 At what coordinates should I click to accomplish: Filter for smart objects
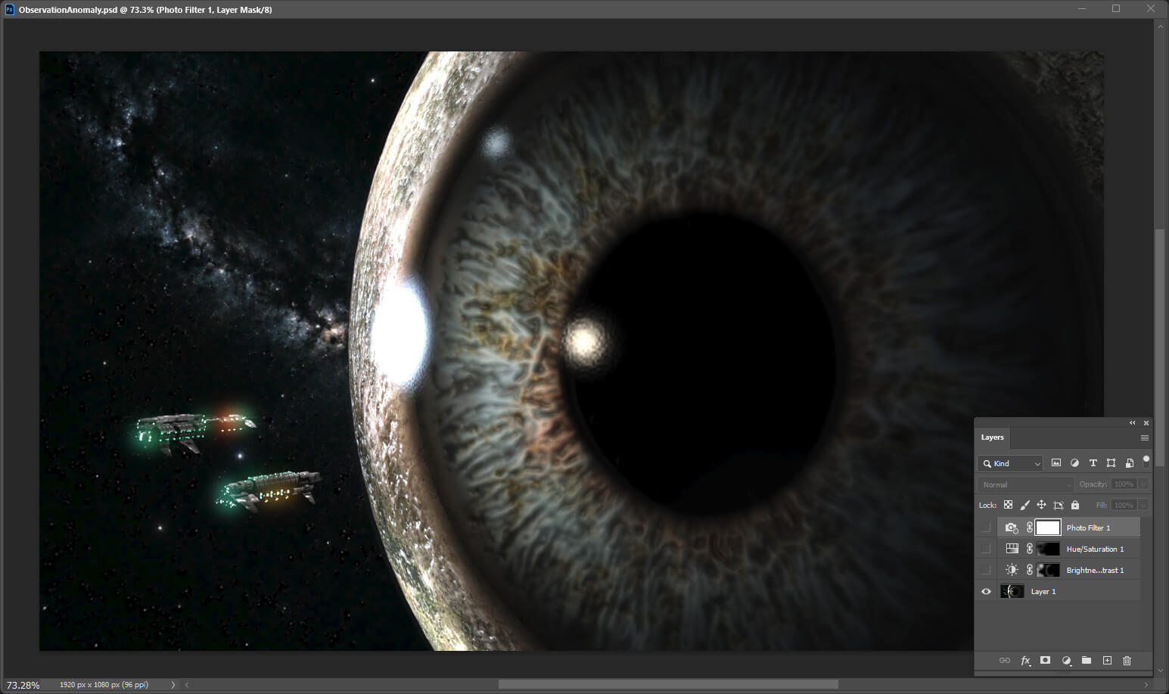click(x=1129, y=463)
